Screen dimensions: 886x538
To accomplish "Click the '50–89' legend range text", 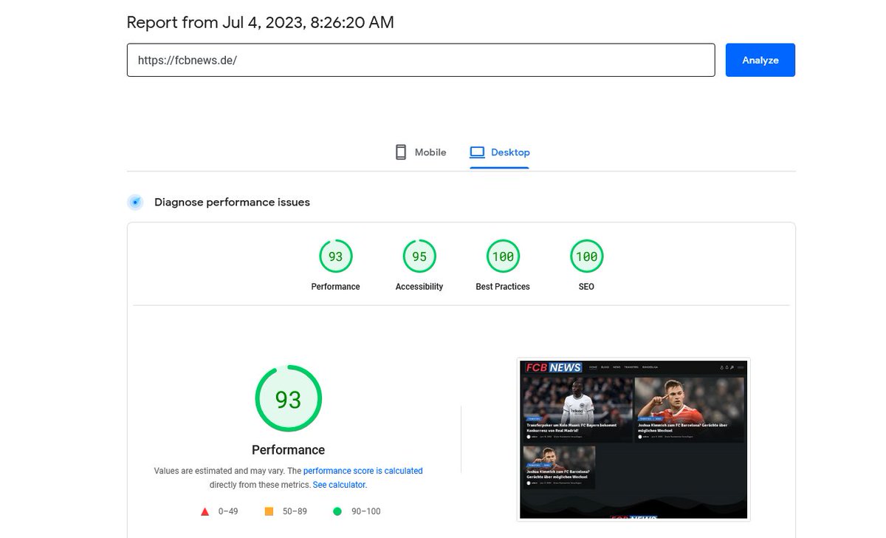I will point(294,511).
